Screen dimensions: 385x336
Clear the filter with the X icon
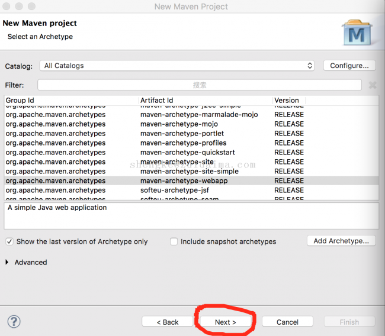[x=373, y=85]
